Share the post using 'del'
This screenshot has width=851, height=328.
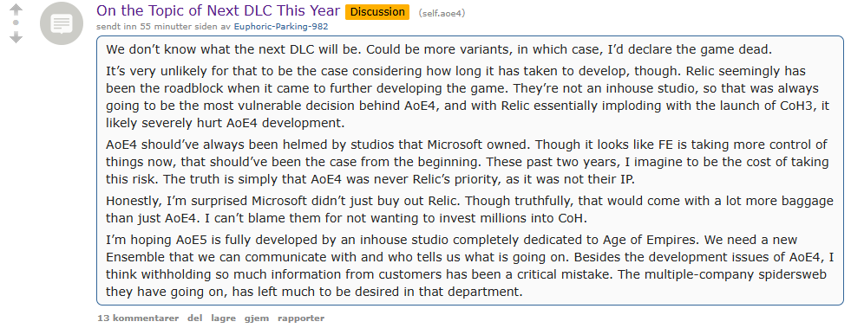(x=195, y=318)
